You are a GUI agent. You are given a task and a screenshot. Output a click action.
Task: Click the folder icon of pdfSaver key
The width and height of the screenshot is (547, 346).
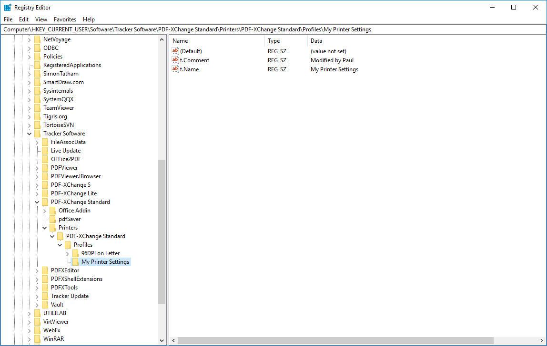coord(53,219)
